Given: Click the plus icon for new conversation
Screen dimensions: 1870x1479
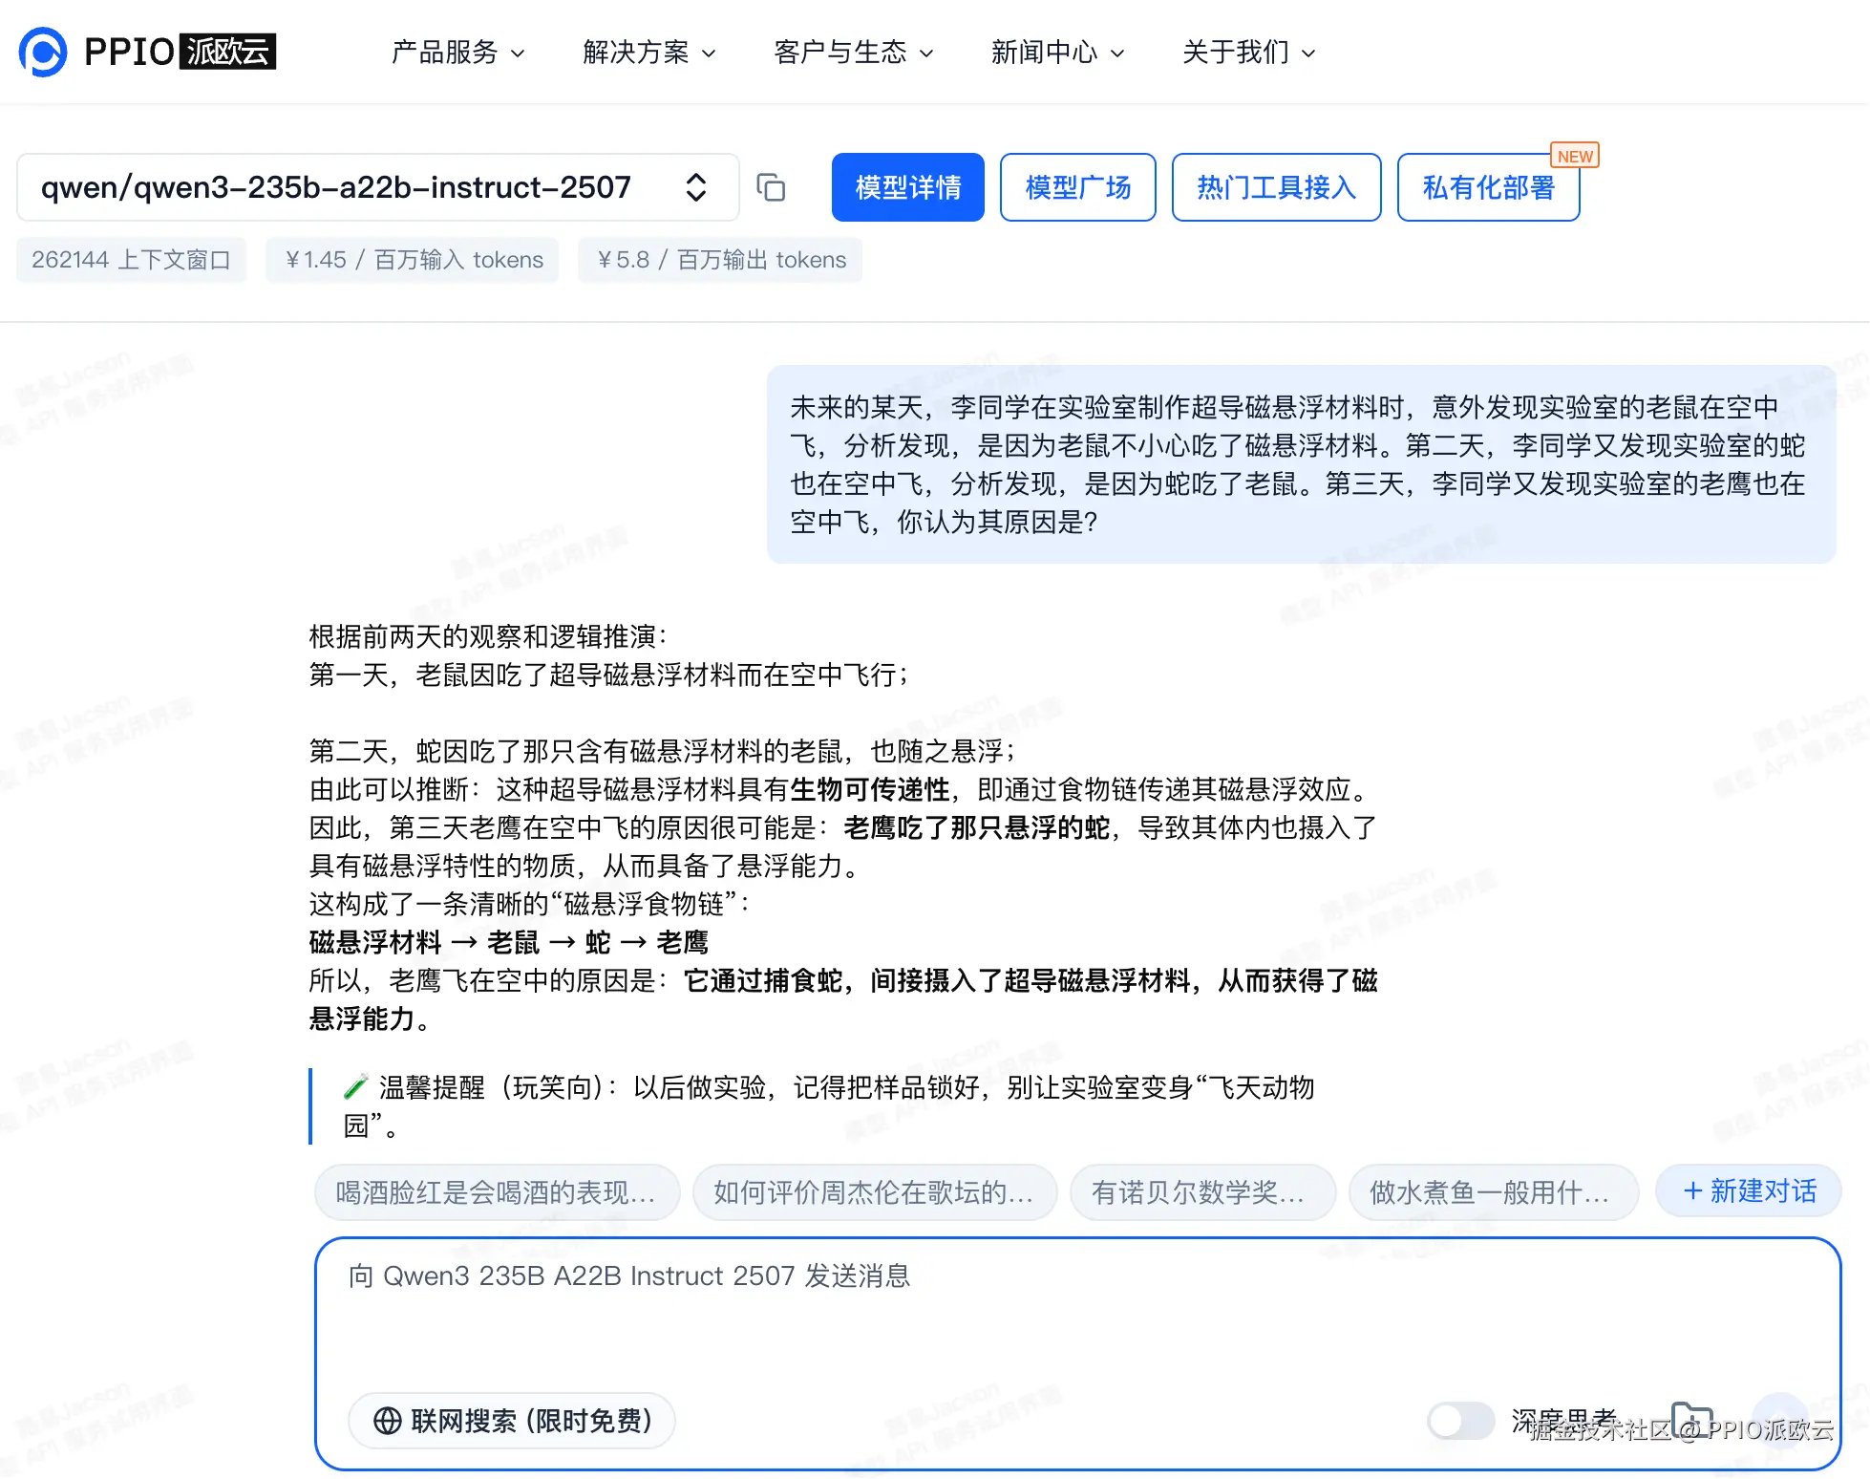Looking at the screenshot, I should [x=1692, y=1190].
